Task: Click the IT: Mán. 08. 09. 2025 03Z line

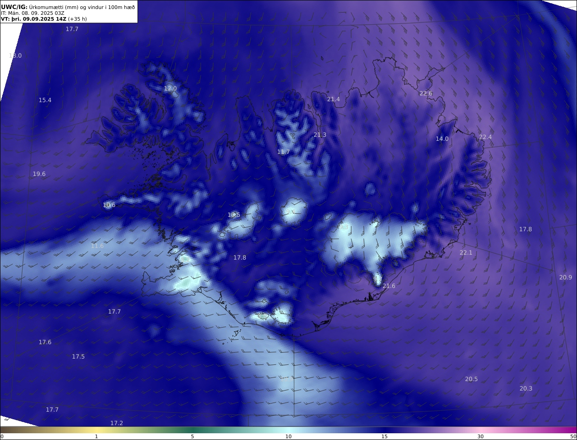Action: (x=32, y=13)
